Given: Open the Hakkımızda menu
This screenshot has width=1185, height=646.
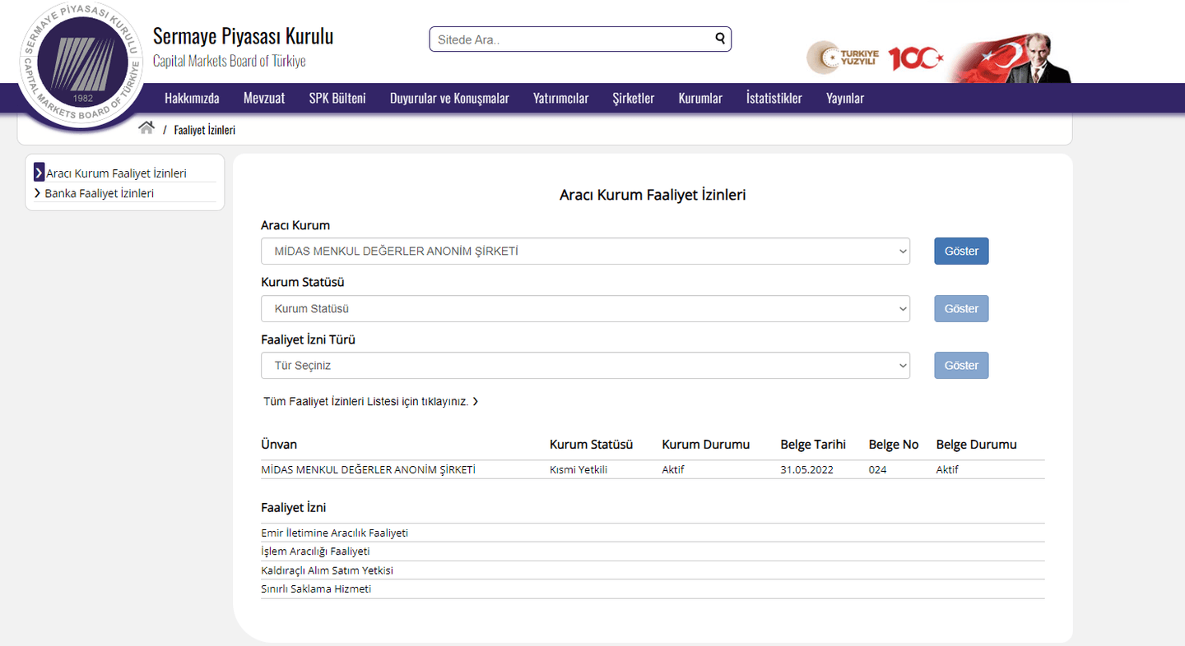Looking at the screenshot, I should [192, 99].
